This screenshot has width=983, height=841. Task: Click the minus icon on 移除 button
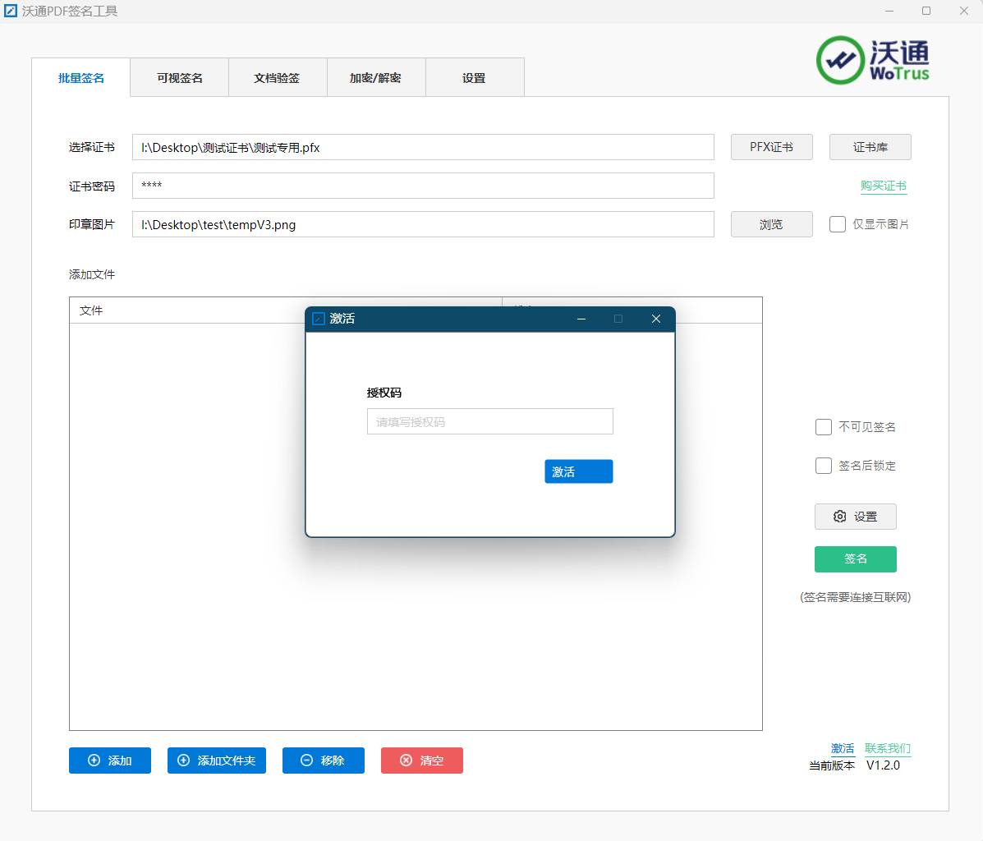click(x=306, y=761)
